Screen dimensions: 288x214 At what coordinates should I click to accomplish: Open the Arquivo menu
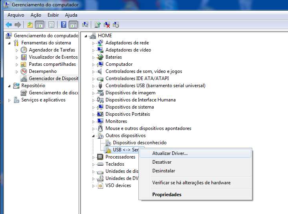pyautogui.click(x=16, y=15)
